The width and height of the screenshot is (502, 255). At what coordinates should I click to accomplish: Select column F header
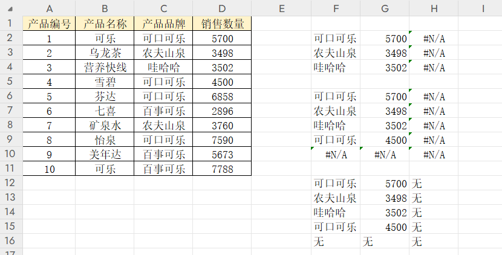coord(336,8)
